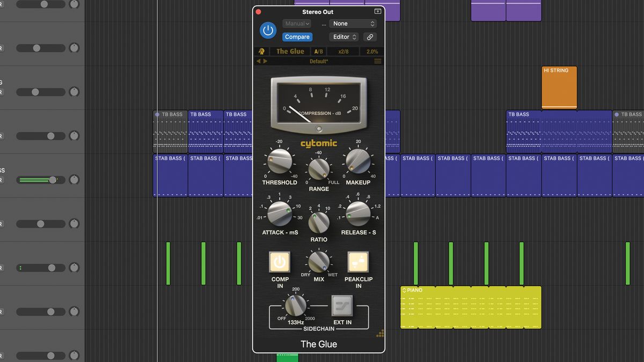Screen dimensions: 644x362
Task: Click the Attack mS knob
Action: click(279, 213)
